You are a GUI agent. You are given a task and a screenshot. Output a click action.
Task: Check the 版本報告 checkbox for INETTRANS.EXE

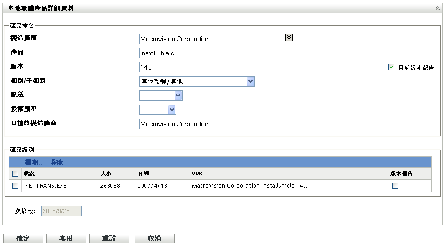pyautogui.click(x=395, y=186)
